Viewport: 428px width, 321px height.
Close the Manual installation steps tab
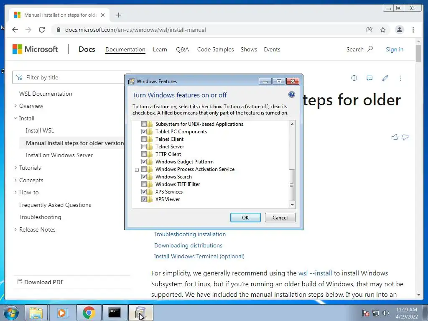(x=103, y=15)
